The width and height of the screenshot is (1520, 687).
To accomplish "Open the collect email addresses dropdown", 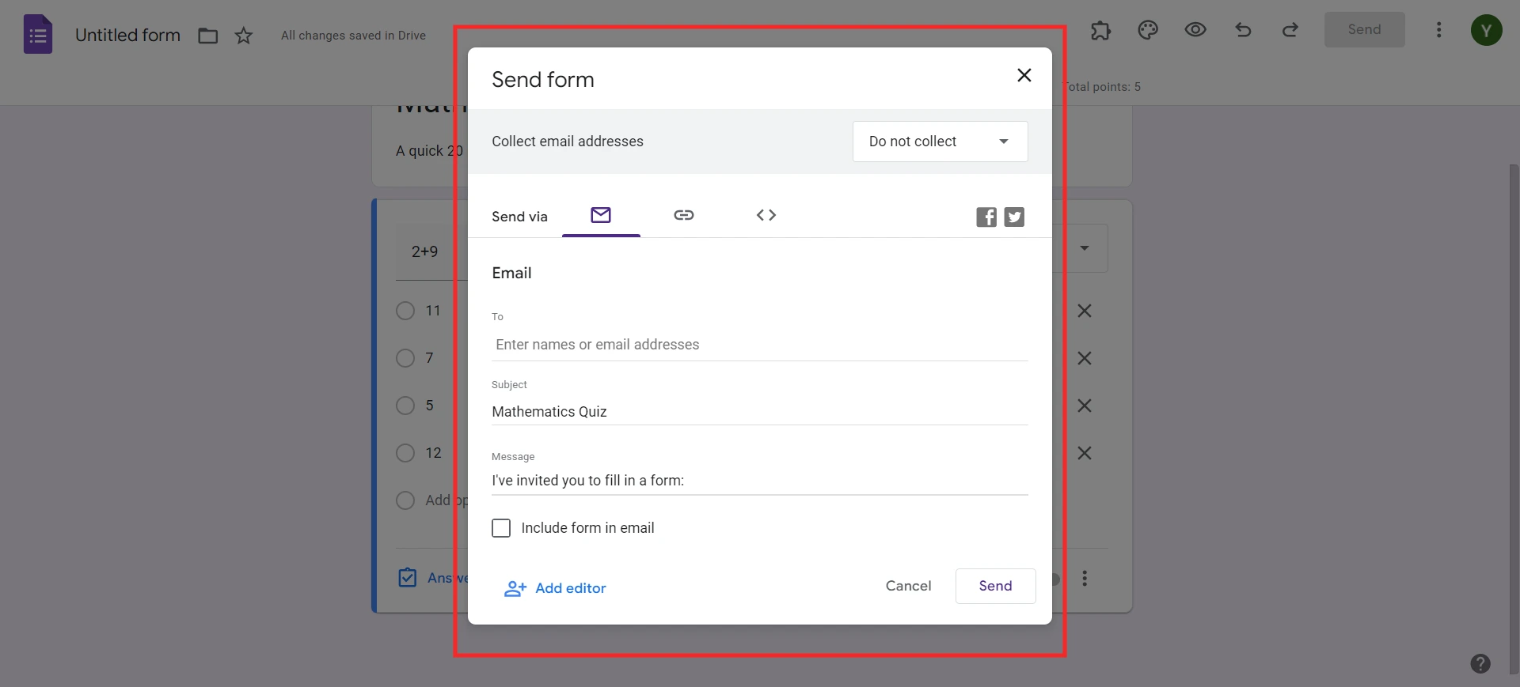I will [940, 142].
